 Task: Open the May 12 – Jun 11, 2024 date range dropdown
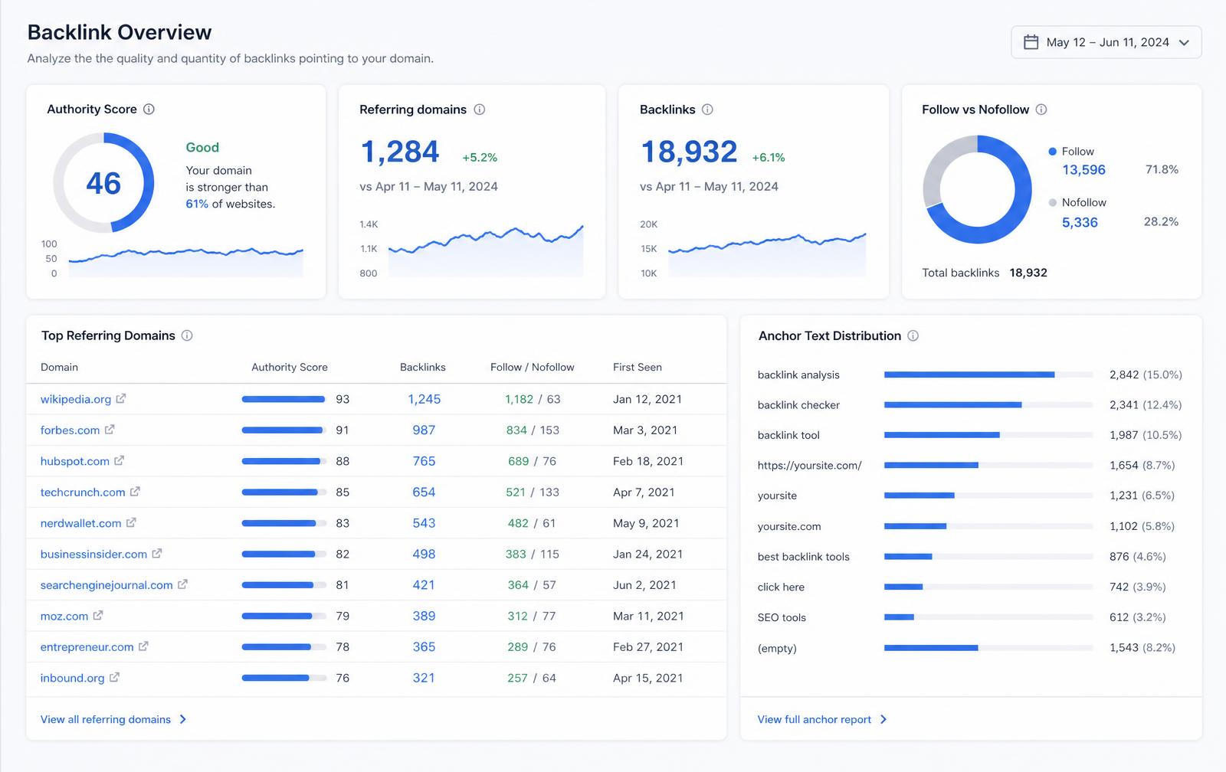(x=1106, y=42)
